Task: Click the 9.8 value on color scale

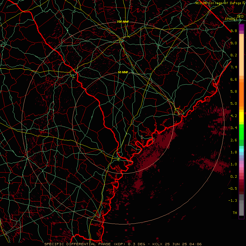Action: click(x=234, y=31)
